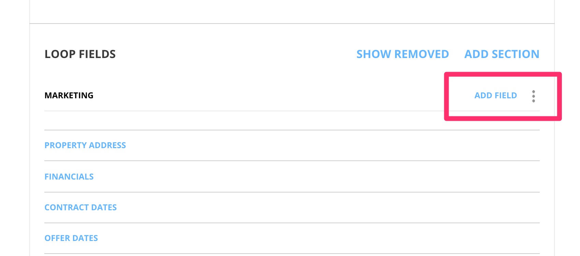580x256 pixels.
Task: Expand the Financials section
Action: 69,177
